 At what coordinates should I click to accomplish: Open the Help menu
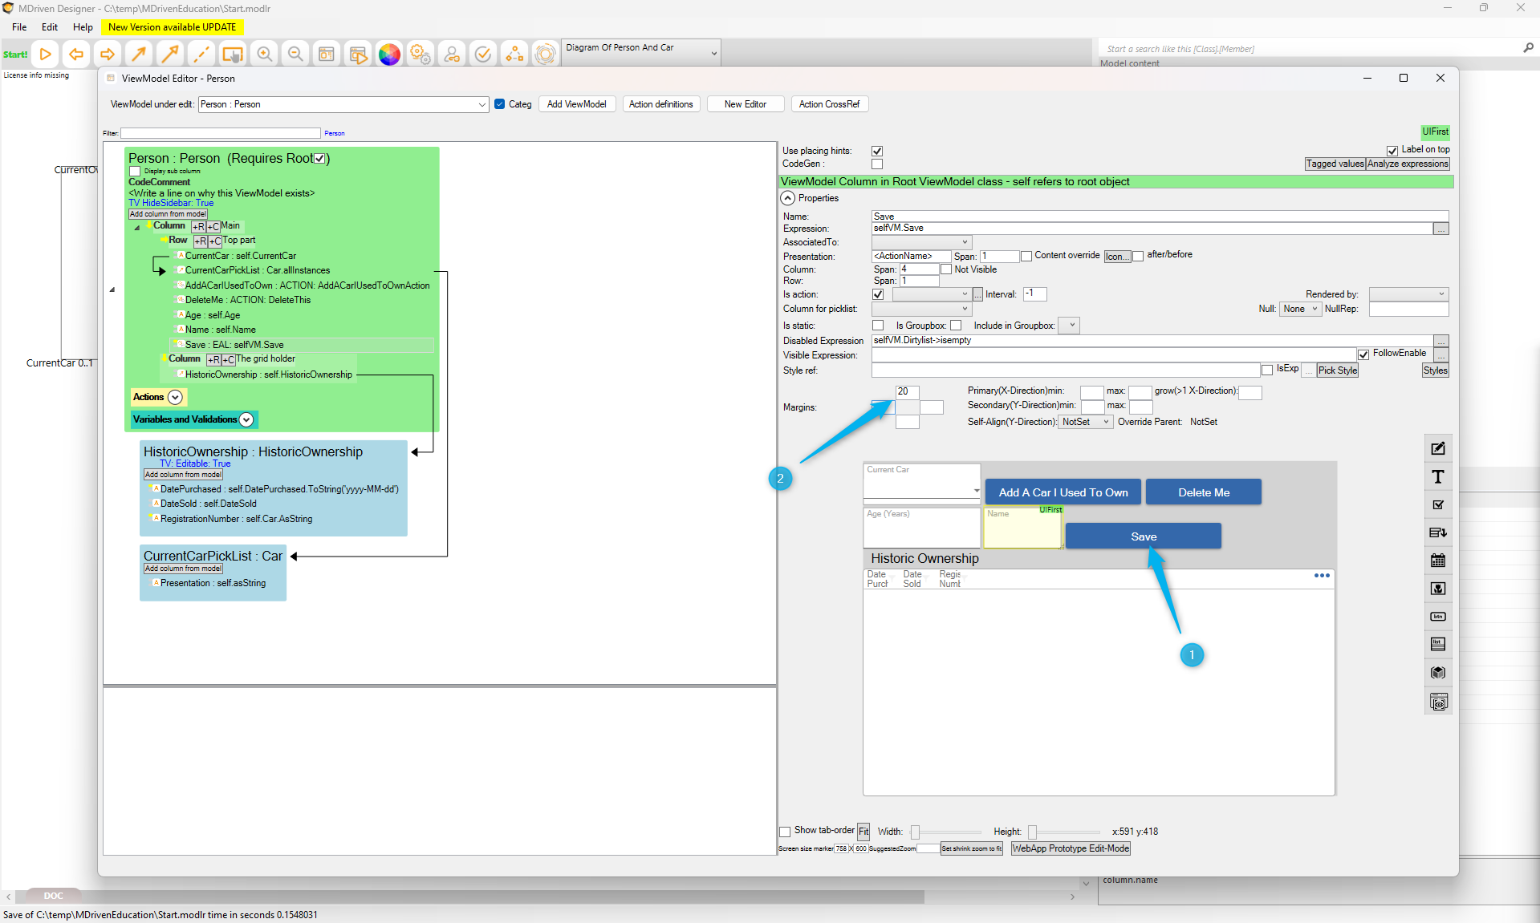[83, 27]
